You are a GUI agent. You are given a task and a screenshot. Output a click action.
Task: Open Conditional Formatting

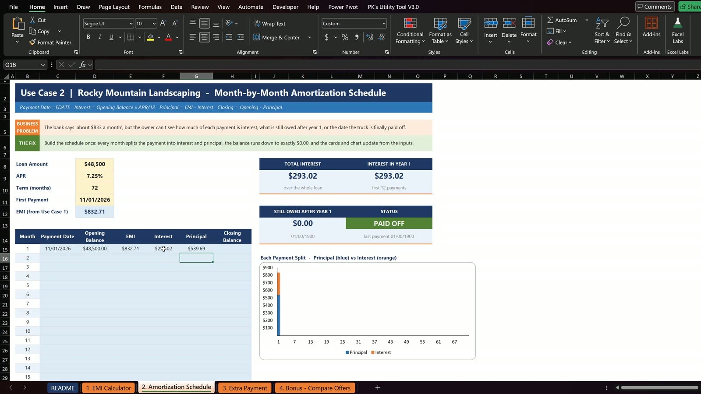pyautogui.click(x=410, y=30)
